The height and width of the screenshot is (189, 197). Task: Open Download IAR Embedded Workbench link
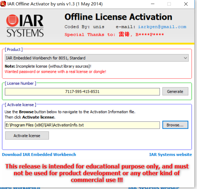click(39, 154)
